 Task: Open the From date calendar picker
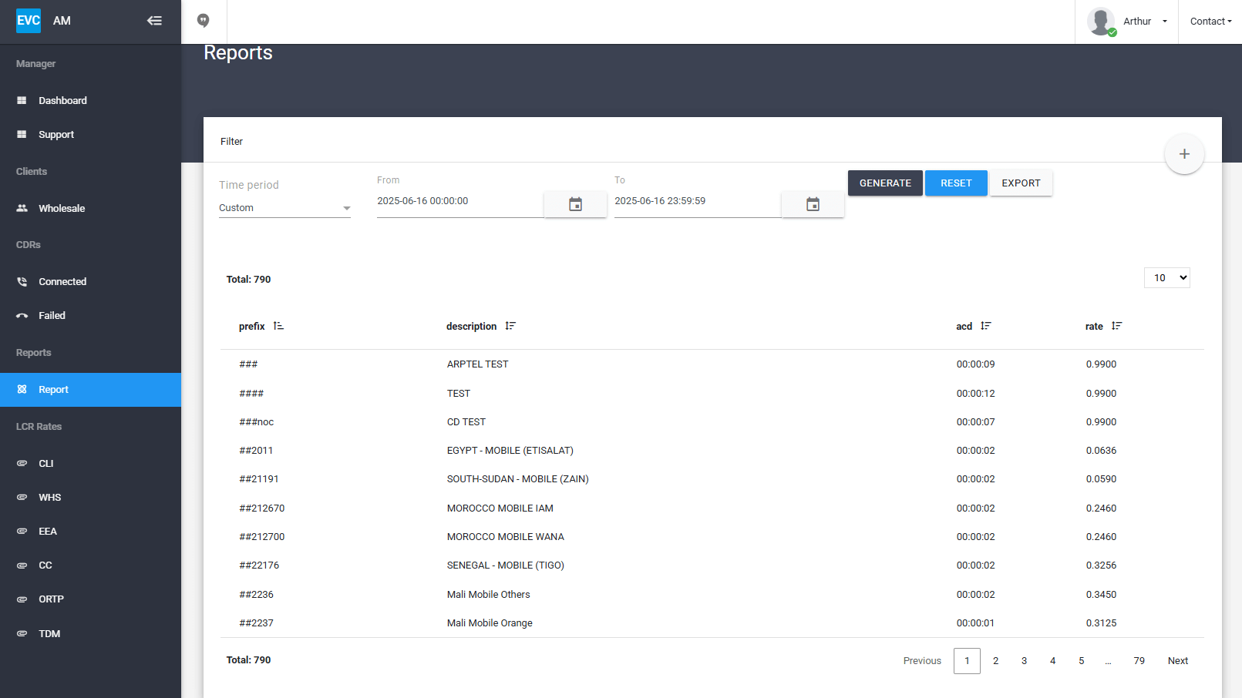575,204
